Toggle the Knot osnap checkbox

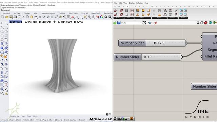point(62,120)
